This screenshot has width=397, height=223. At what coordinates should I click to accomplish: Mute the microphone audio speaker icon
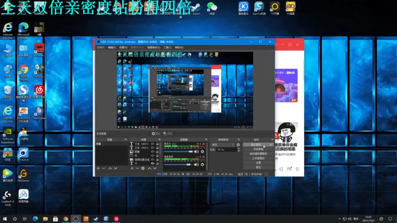(196, 152)
